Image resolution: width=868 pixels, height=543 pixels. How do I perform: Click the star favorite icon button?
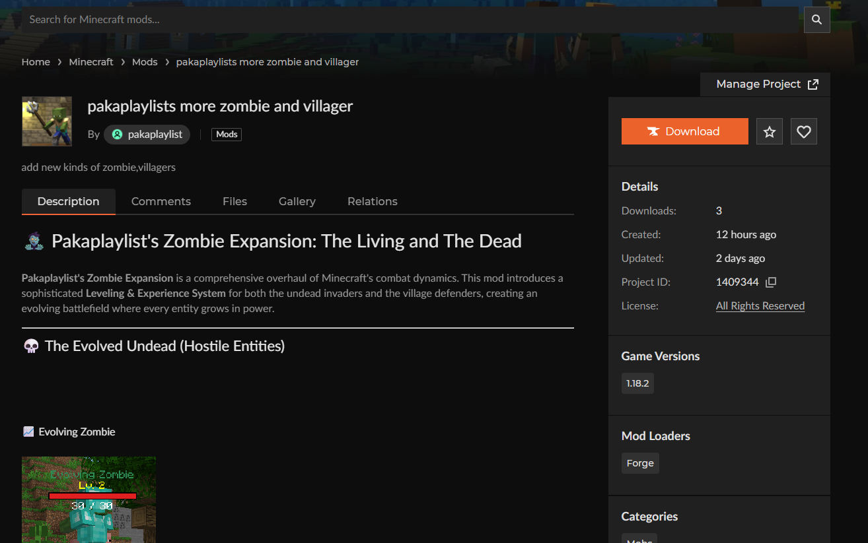pos(770,131)
